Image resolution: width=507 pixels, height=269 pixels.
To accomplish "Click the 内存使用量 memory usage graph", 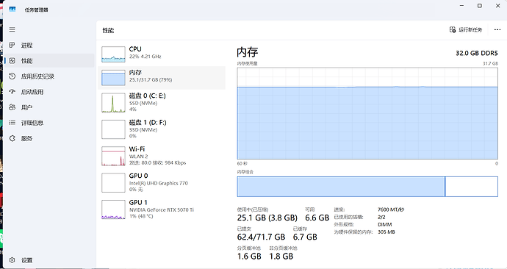I will [367, 113].
